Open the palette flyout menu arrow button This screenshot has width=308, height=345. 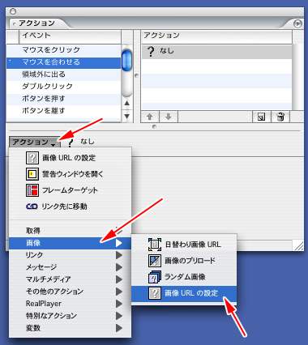[297, 23]
